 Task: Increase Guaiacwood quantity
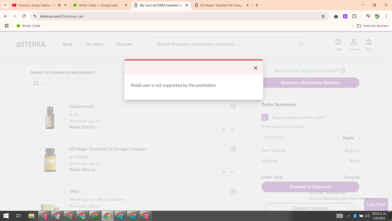point(232,129)
